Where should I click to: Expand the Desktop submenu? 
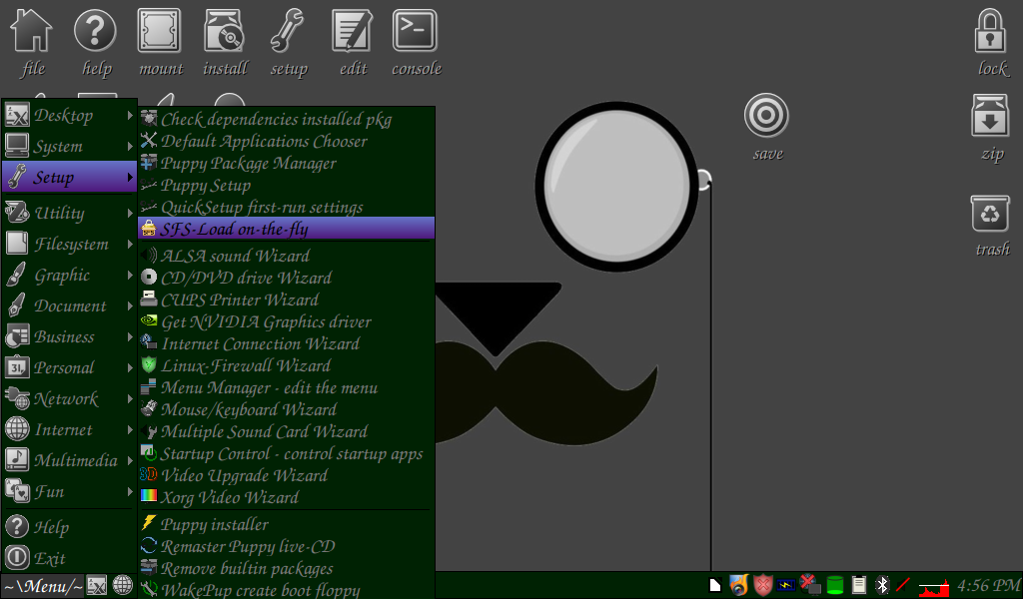(x=69, y=116)
